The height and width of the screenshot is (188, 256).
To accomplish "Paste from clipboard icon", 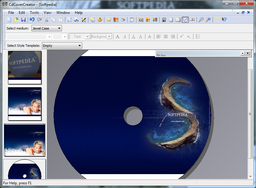I will tap(61, 20).
